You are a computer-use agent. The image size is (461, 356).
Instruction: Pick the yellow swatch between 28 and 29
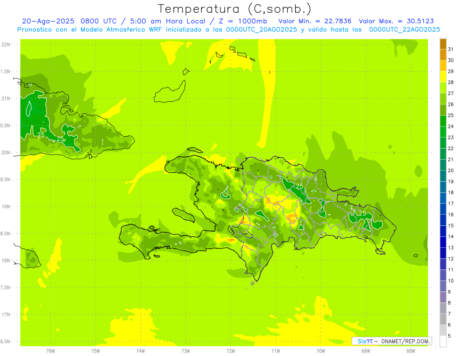tap(443, 77)
